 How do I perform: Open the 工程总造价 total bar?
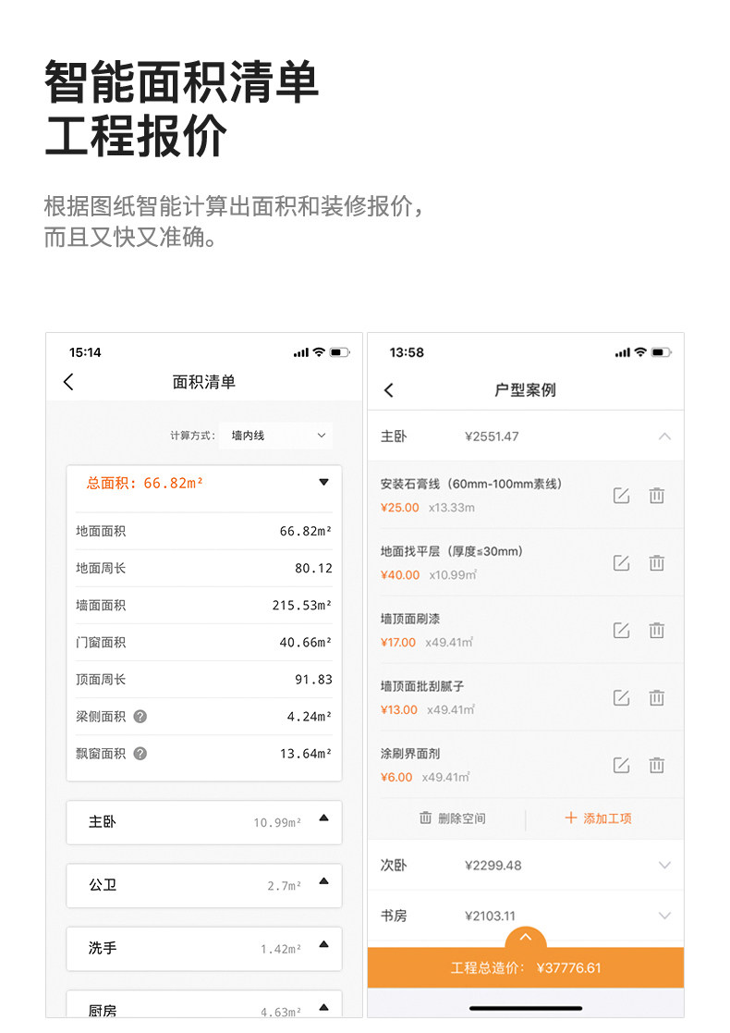tap(525, 967)
